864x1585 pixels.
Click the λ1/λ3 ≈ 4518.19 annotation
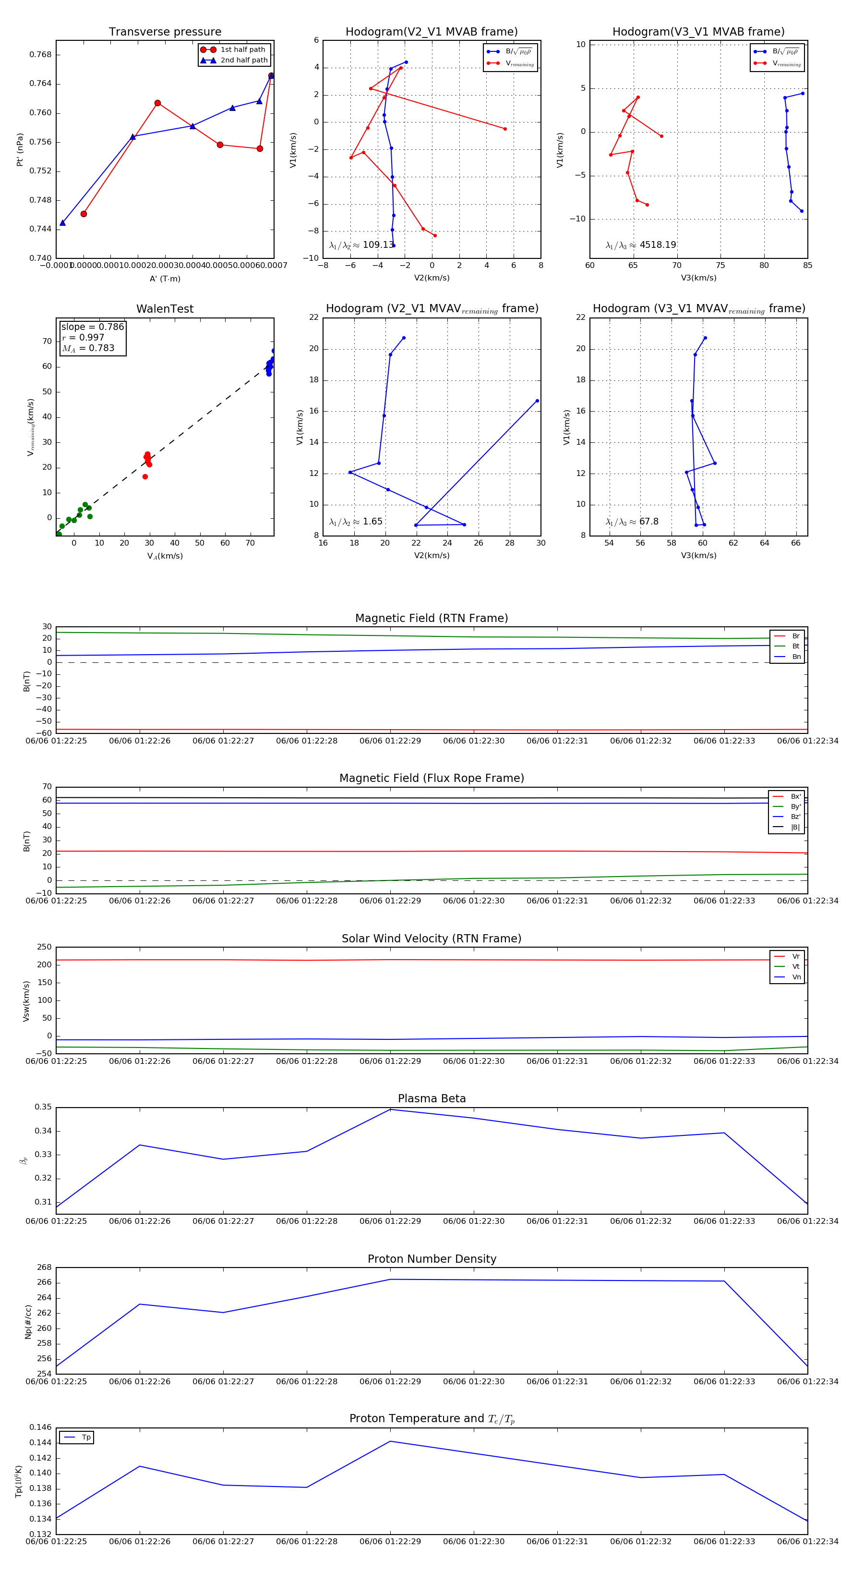641,245
